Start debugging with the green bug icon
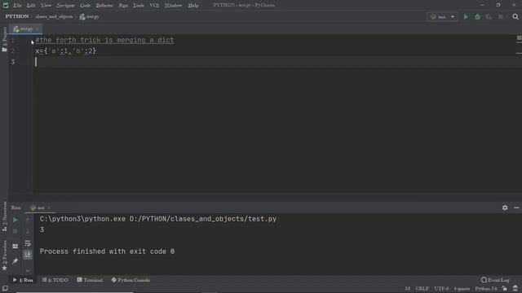 click(x=477, y=16)
